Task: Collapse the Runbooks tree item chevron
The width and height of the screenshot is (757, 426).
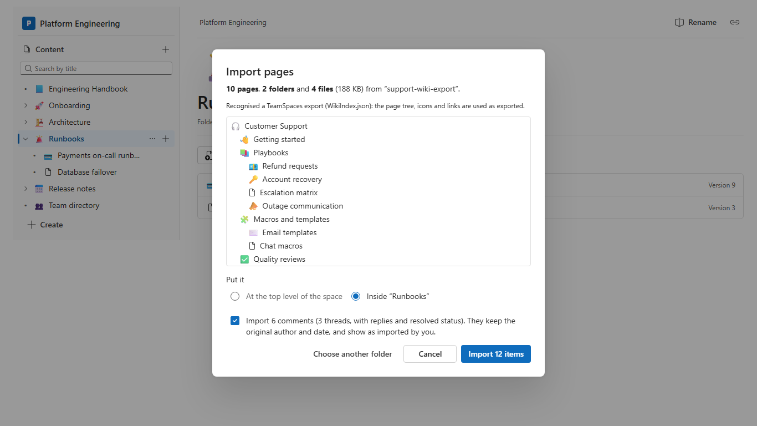Action: [x=25, y=139]
